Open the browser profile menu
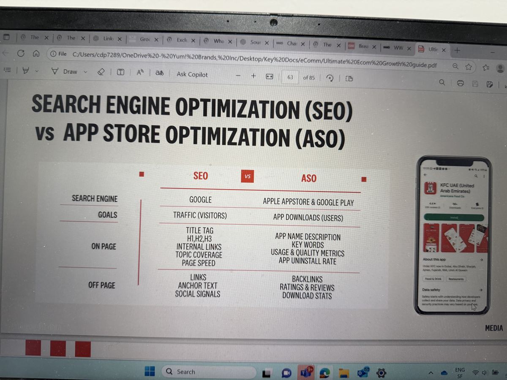507x380 pixels. [x=501, y=68]
